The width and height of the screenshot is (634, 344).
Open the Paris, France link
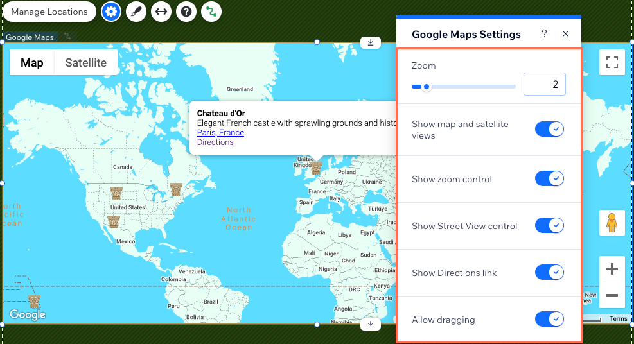220,132
